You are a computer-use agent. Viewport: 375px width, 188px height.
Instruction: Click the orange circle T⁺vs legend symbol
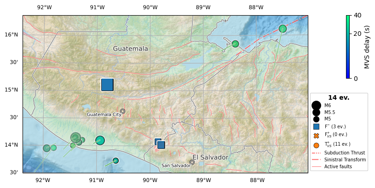(316, 145)
